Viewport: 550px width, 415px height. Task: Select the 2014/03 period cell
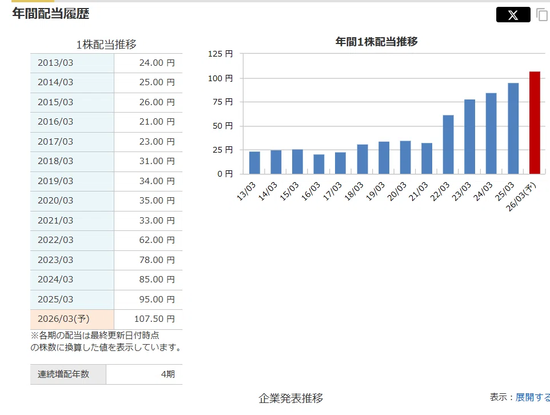(72, 83)
